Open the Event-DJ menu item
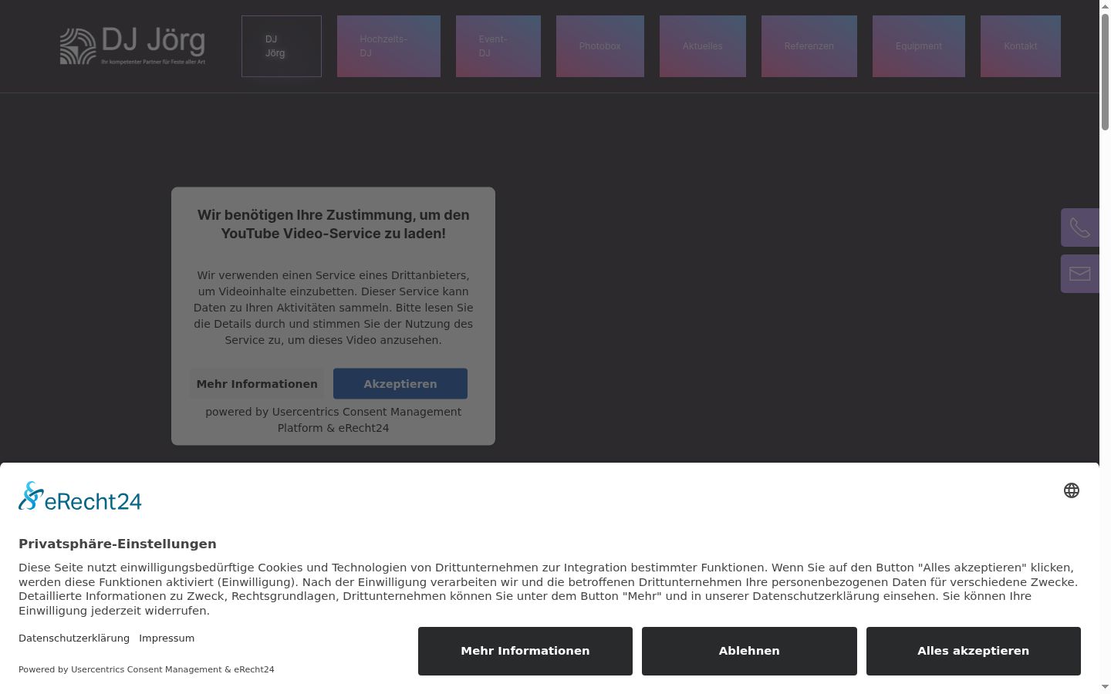The image size is (1111, 694). 498,46
